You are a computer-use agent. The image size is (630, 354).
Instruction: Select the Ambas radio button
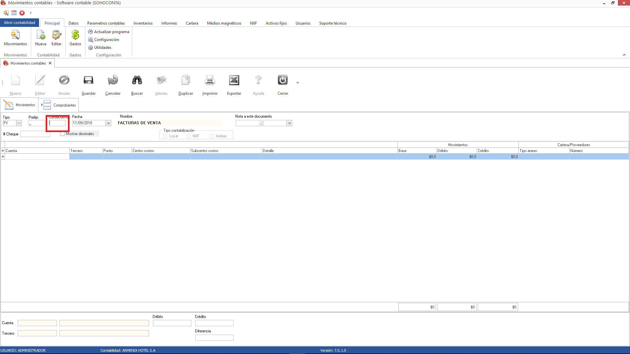pyautogui.click(x=212, y=136)
